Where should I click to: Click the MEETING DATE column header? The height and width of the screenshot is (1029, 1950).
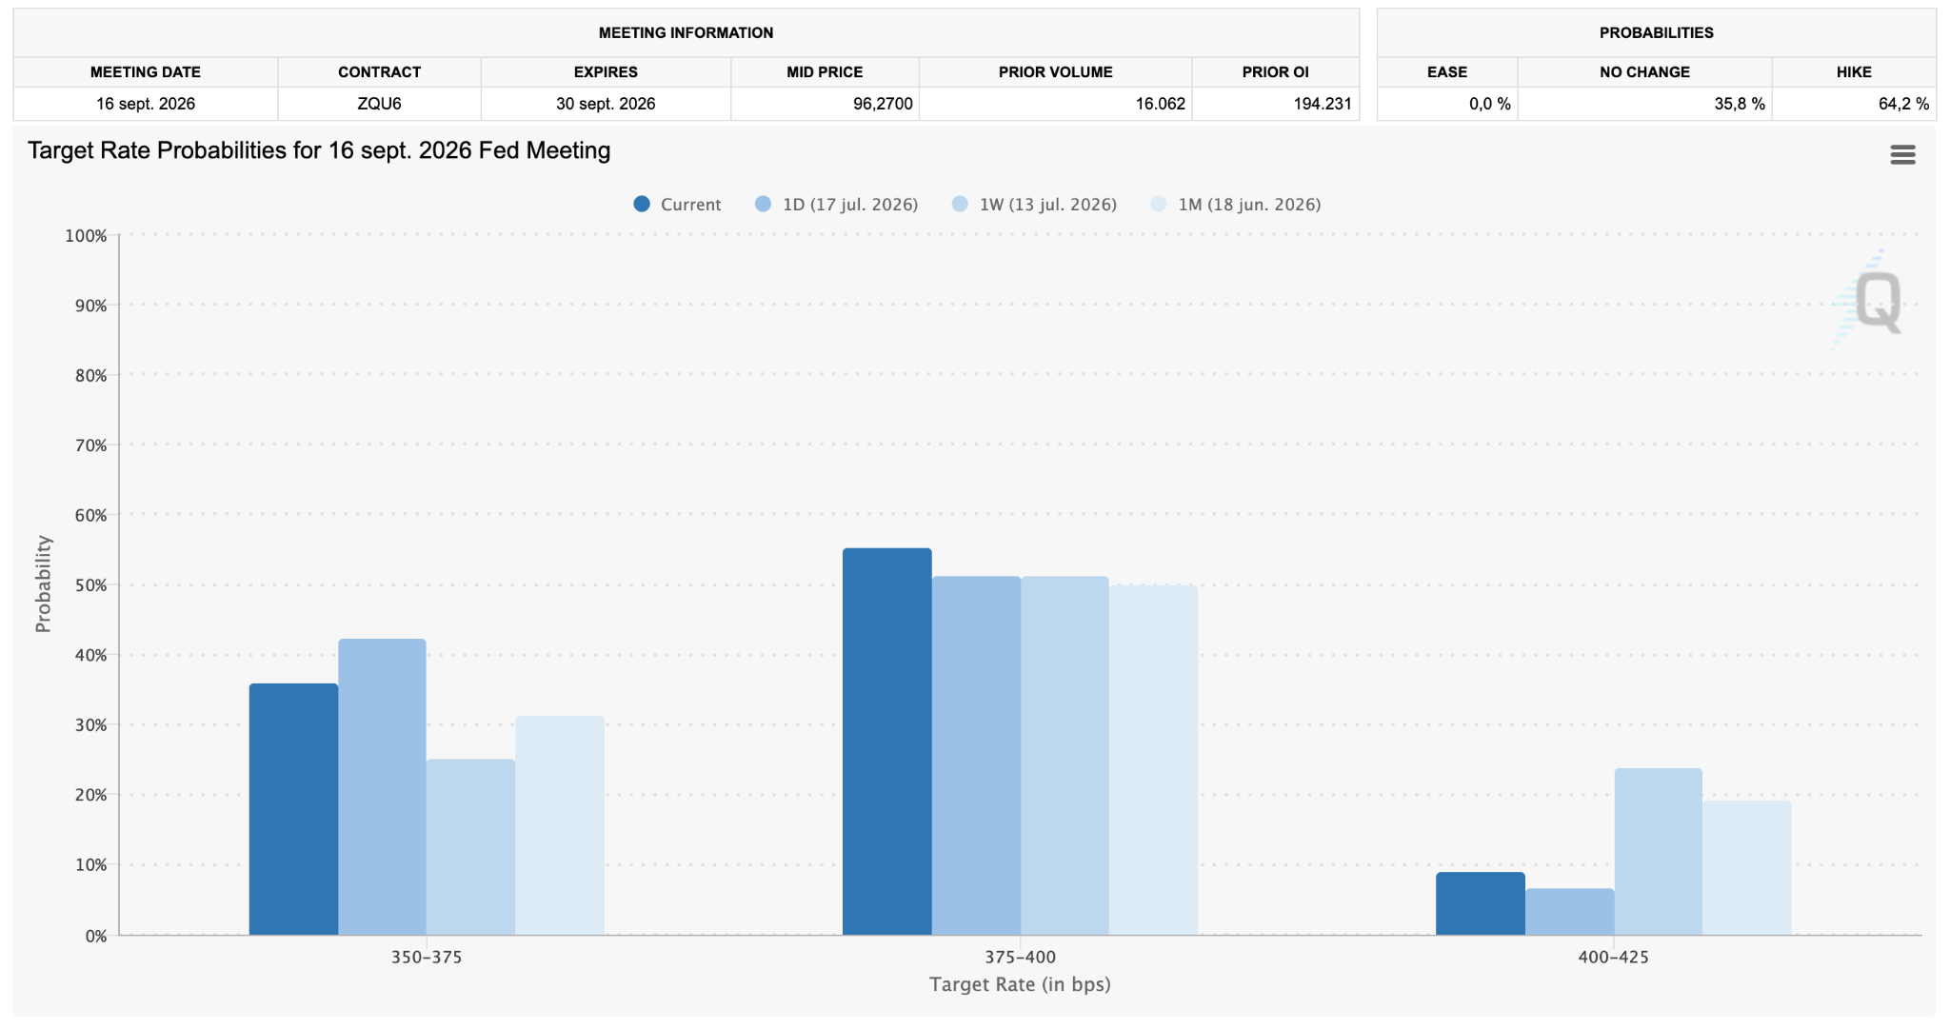146,72
